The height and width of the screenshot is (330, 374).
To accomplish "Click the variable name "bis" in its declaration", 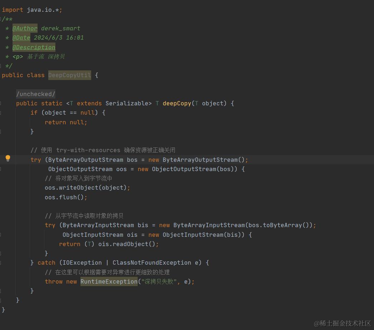I will tap(143, 225).
